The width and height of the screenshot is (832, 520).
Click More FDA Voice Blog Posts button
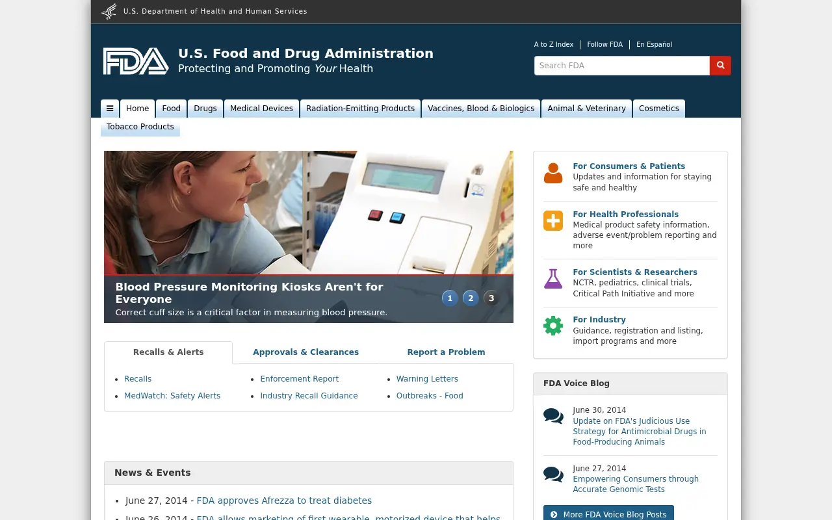(608, 513)
